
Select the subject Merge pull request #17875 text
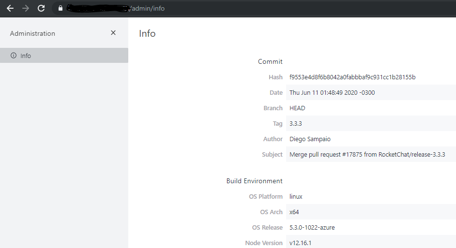pyautogui.click(x=367, y=154)
